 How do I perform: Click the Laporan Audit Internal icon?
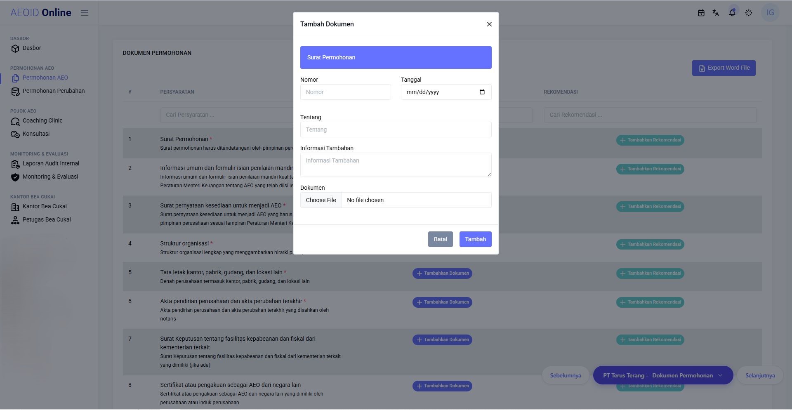15,164
